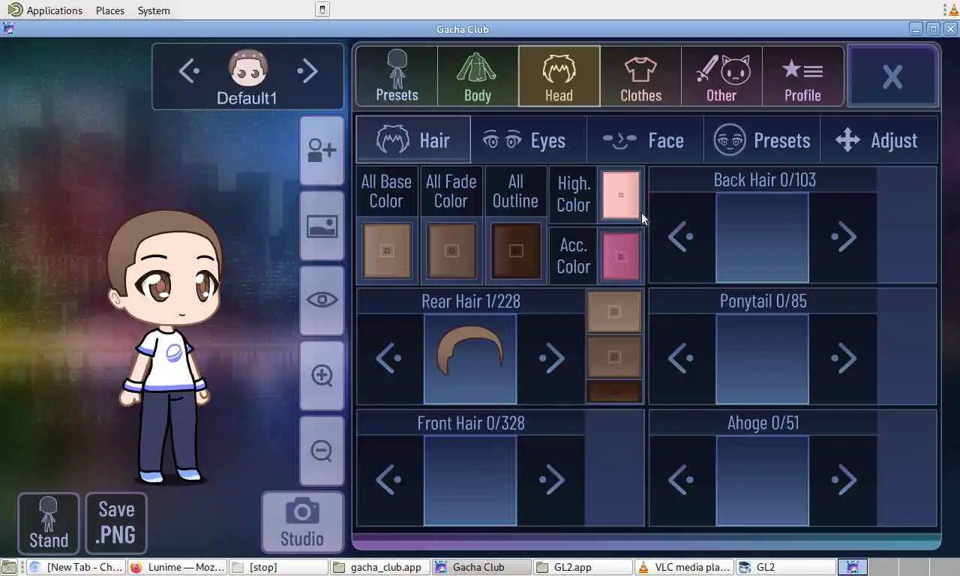Next Front Hair style arrow
Screen dimensions: 960x576
click(551, 480)
